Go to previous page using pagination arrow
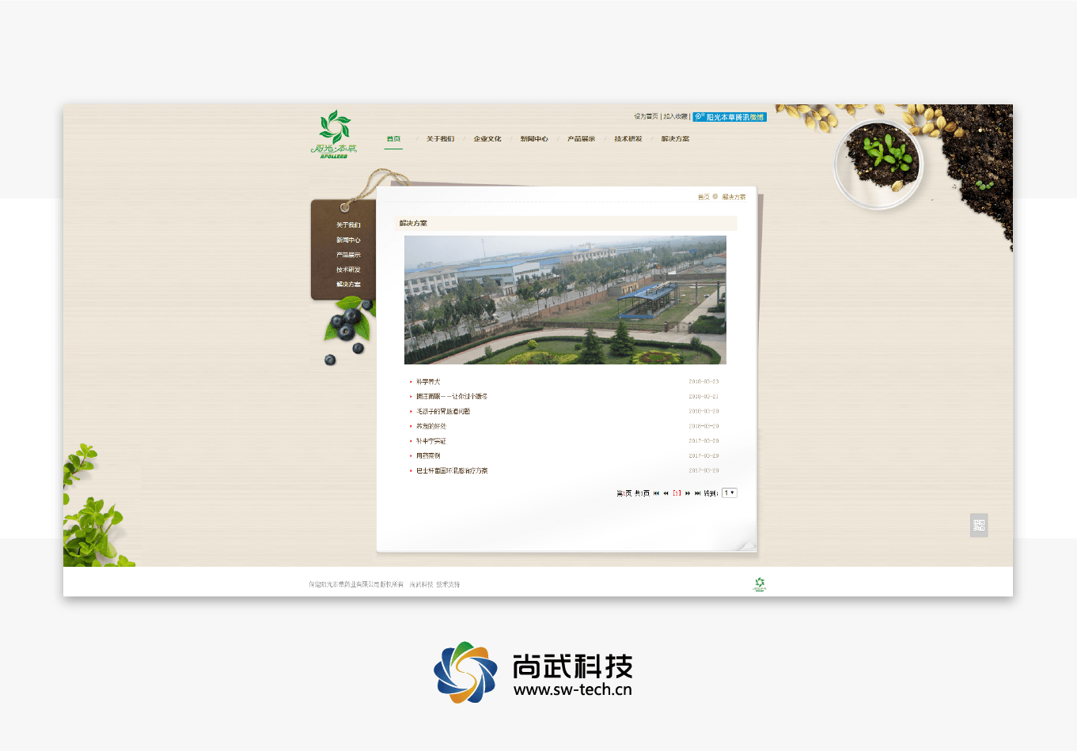Image resolution: width=1077 pixels, height=751 pixels. (666, 493)
